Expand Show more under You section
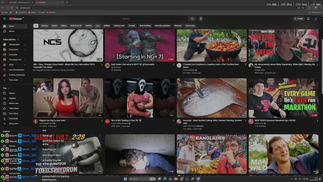Viewport: 323px width, 182px height. point(15,124)
